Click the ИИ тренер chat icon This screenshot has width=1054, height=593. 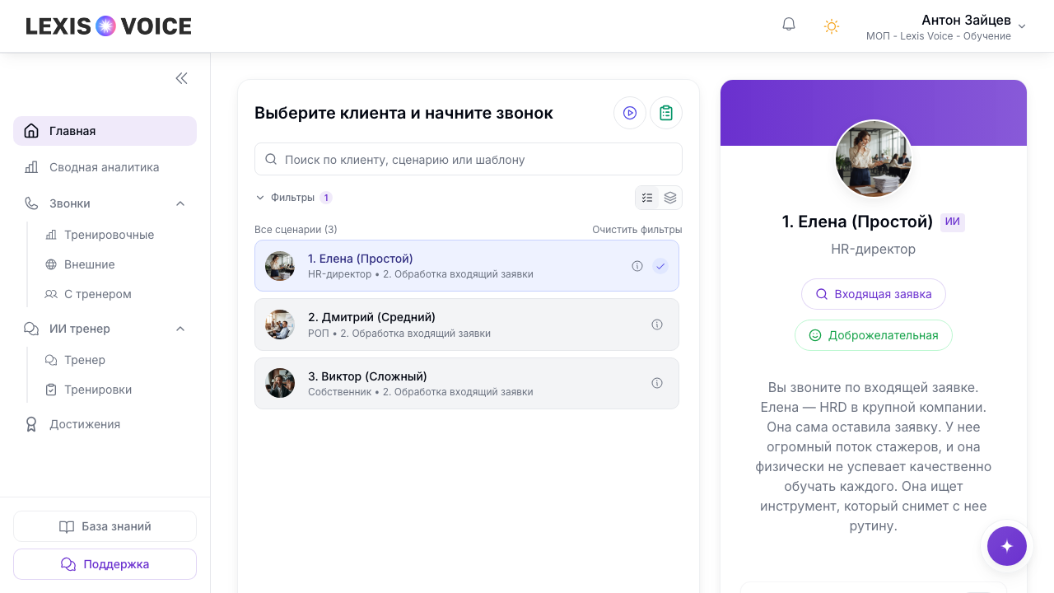click(x=31, y=329)
